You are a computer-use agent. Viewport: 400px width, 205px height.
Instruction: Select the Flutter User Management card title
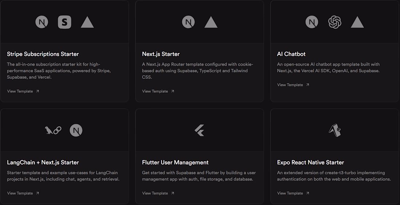tap(175, 162)
